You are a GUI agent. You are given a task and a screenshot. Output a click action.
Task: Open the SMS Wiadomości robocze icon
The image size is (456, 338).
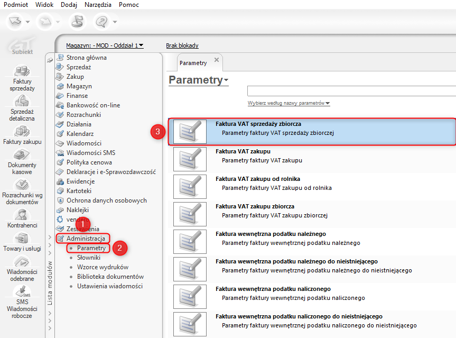(x=22, y=292)
